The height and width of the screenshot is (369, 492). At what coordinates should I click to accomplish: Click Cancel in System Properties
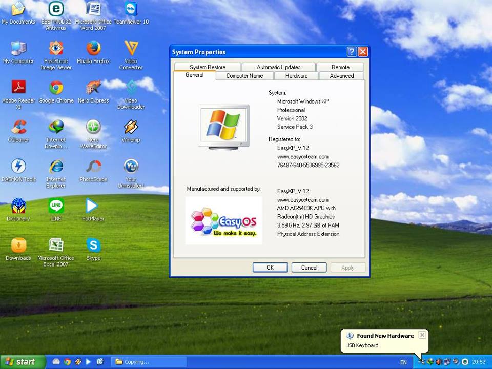(x=309, y=268)
